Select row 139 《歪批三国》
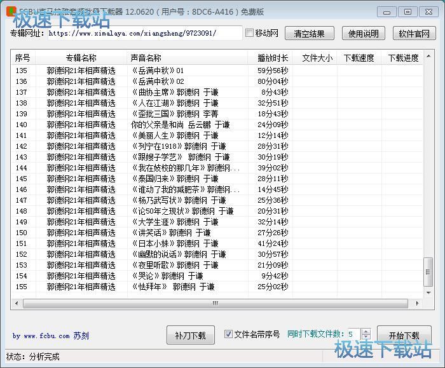Image resolution: width=445 pixels, height=368 pixels. (217, 114)
